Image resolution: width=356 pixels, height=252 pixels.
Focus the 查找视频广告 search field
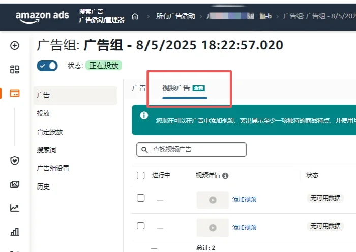coord(191,150)
